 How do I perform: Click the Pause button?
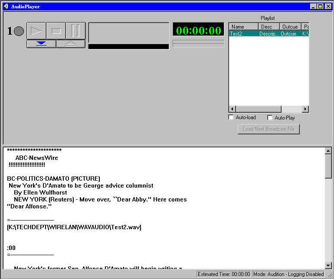[75, 31]
